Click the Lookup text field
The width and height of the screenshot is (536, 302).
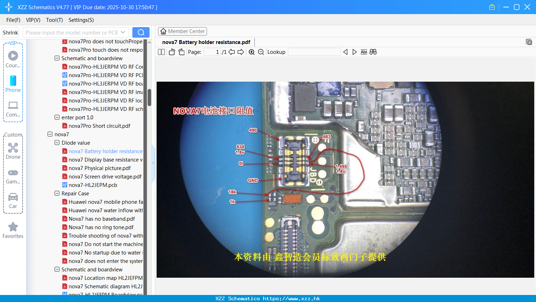coord(314,52)
